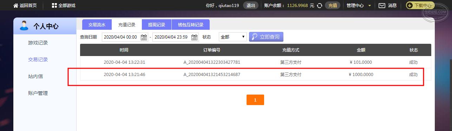Click end date field 2020/04/04 23:59
This screenshot has height=131, width=452.
[x=176, y=37]
